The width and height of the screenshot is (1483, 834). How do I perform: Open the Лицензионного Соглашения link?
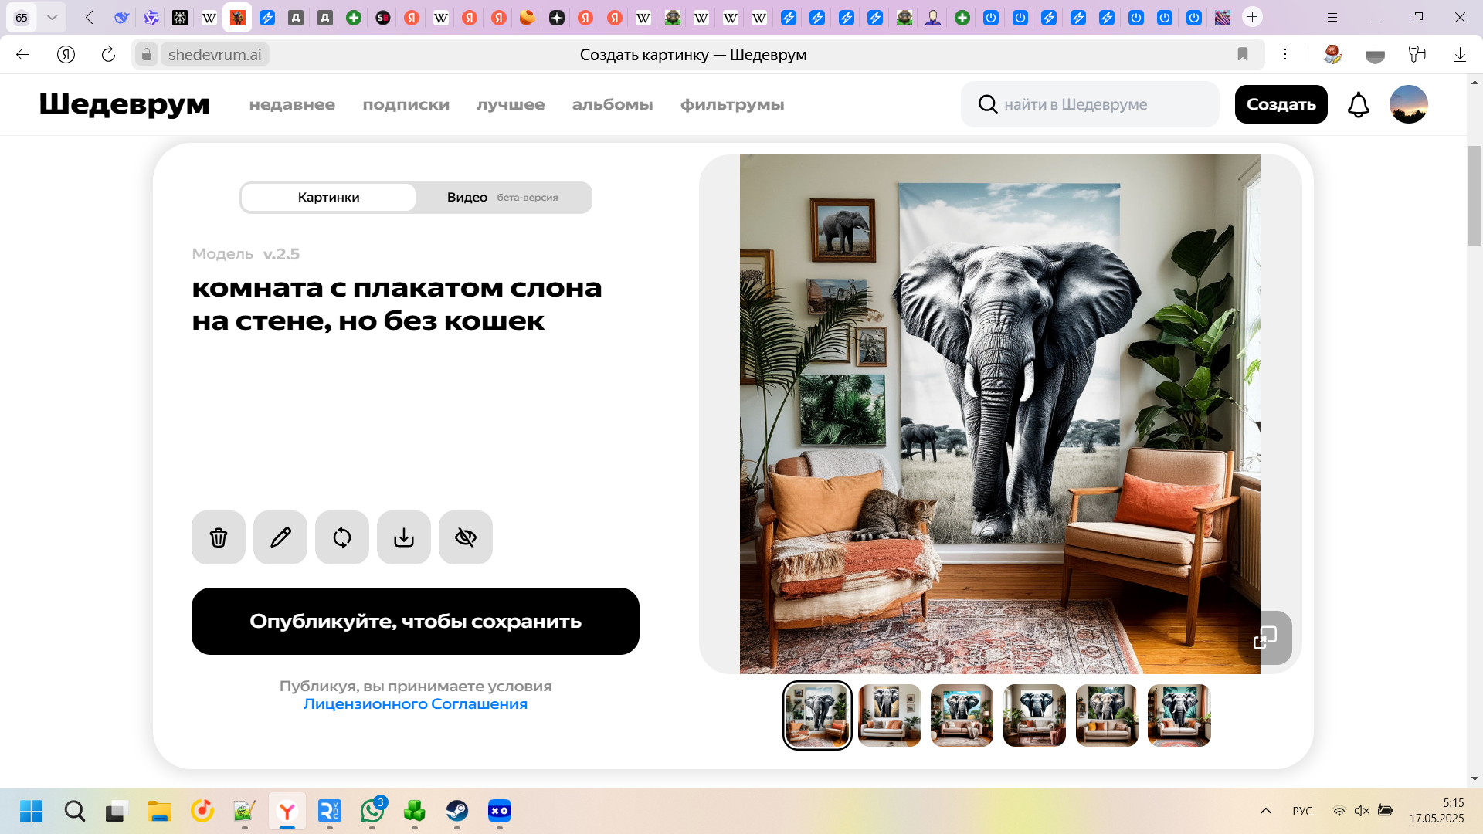416,704
